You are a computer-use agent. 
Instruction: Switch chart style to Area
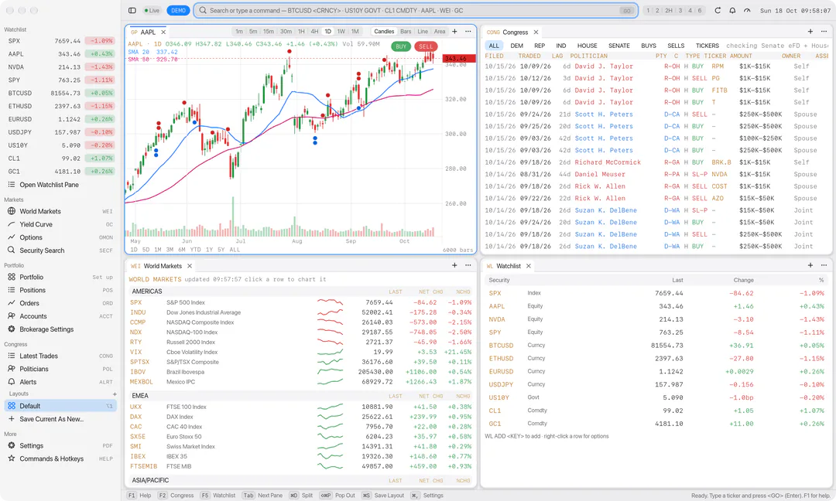[x=440, y=32]
